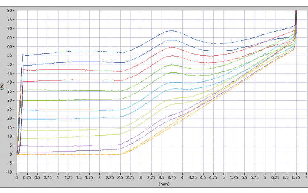The image size is (308, 193).
Task: Click the steep initial rise of the curves near 0 mm
Action: coord(20,103)
